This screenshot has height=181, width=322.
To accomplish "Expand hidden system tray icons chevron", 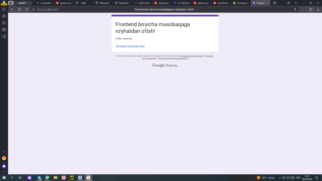I will (x=280, y=178).
